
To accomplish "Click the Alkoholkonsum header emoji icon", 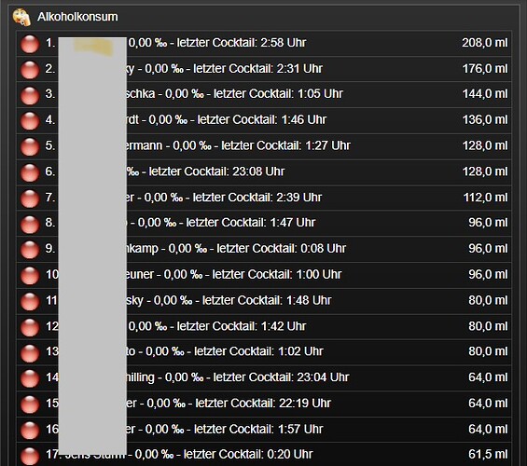I will click(x=21, y=17).
